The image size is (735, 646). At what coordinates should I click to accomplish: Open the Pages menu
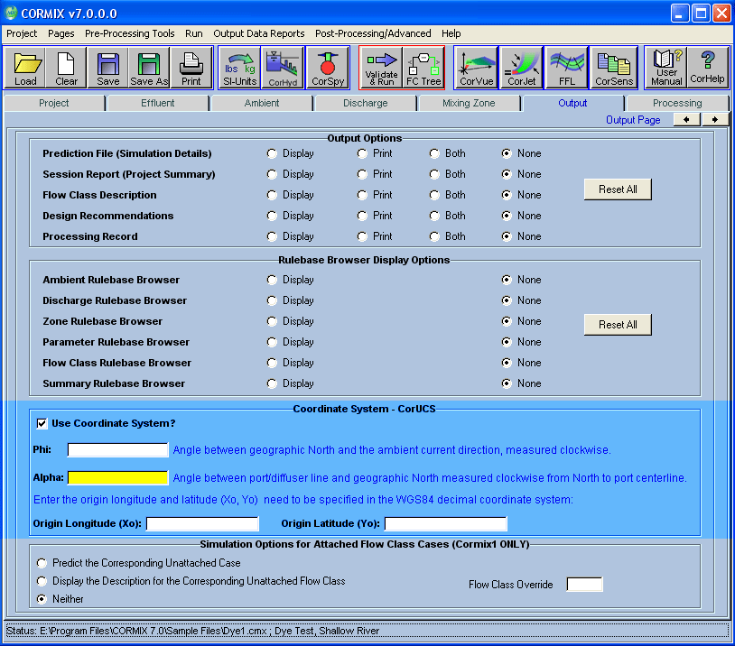tap(60, 33)
